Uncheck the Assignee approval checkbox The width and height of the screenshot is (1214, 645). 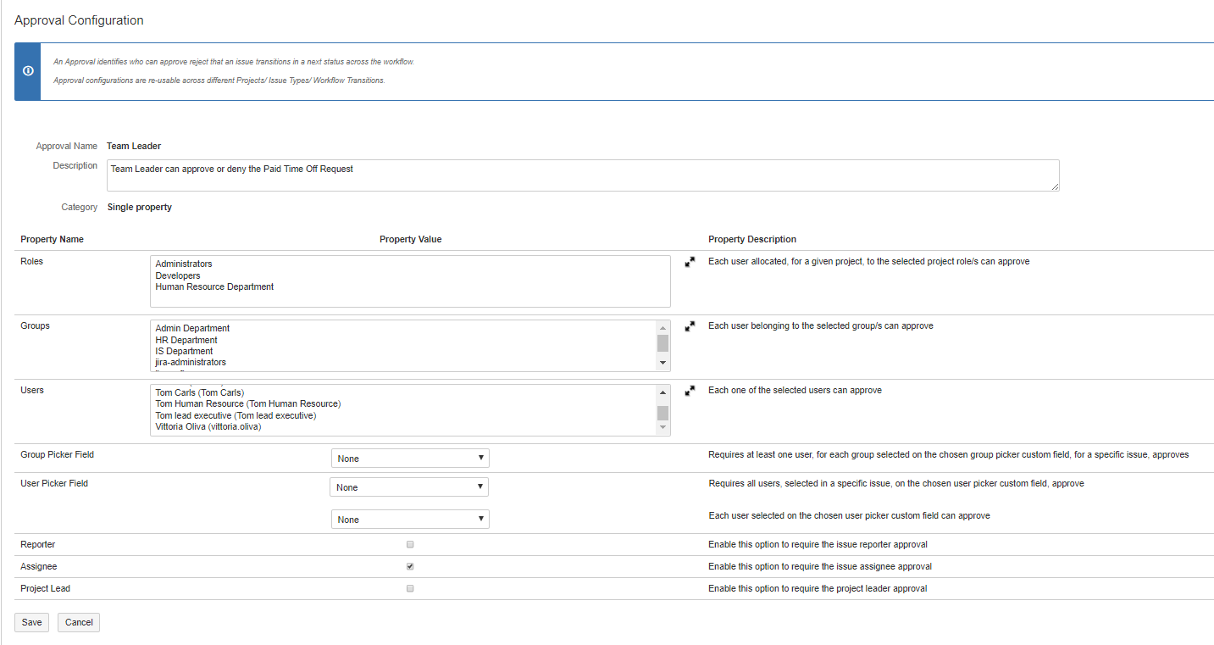click(410, 566)
